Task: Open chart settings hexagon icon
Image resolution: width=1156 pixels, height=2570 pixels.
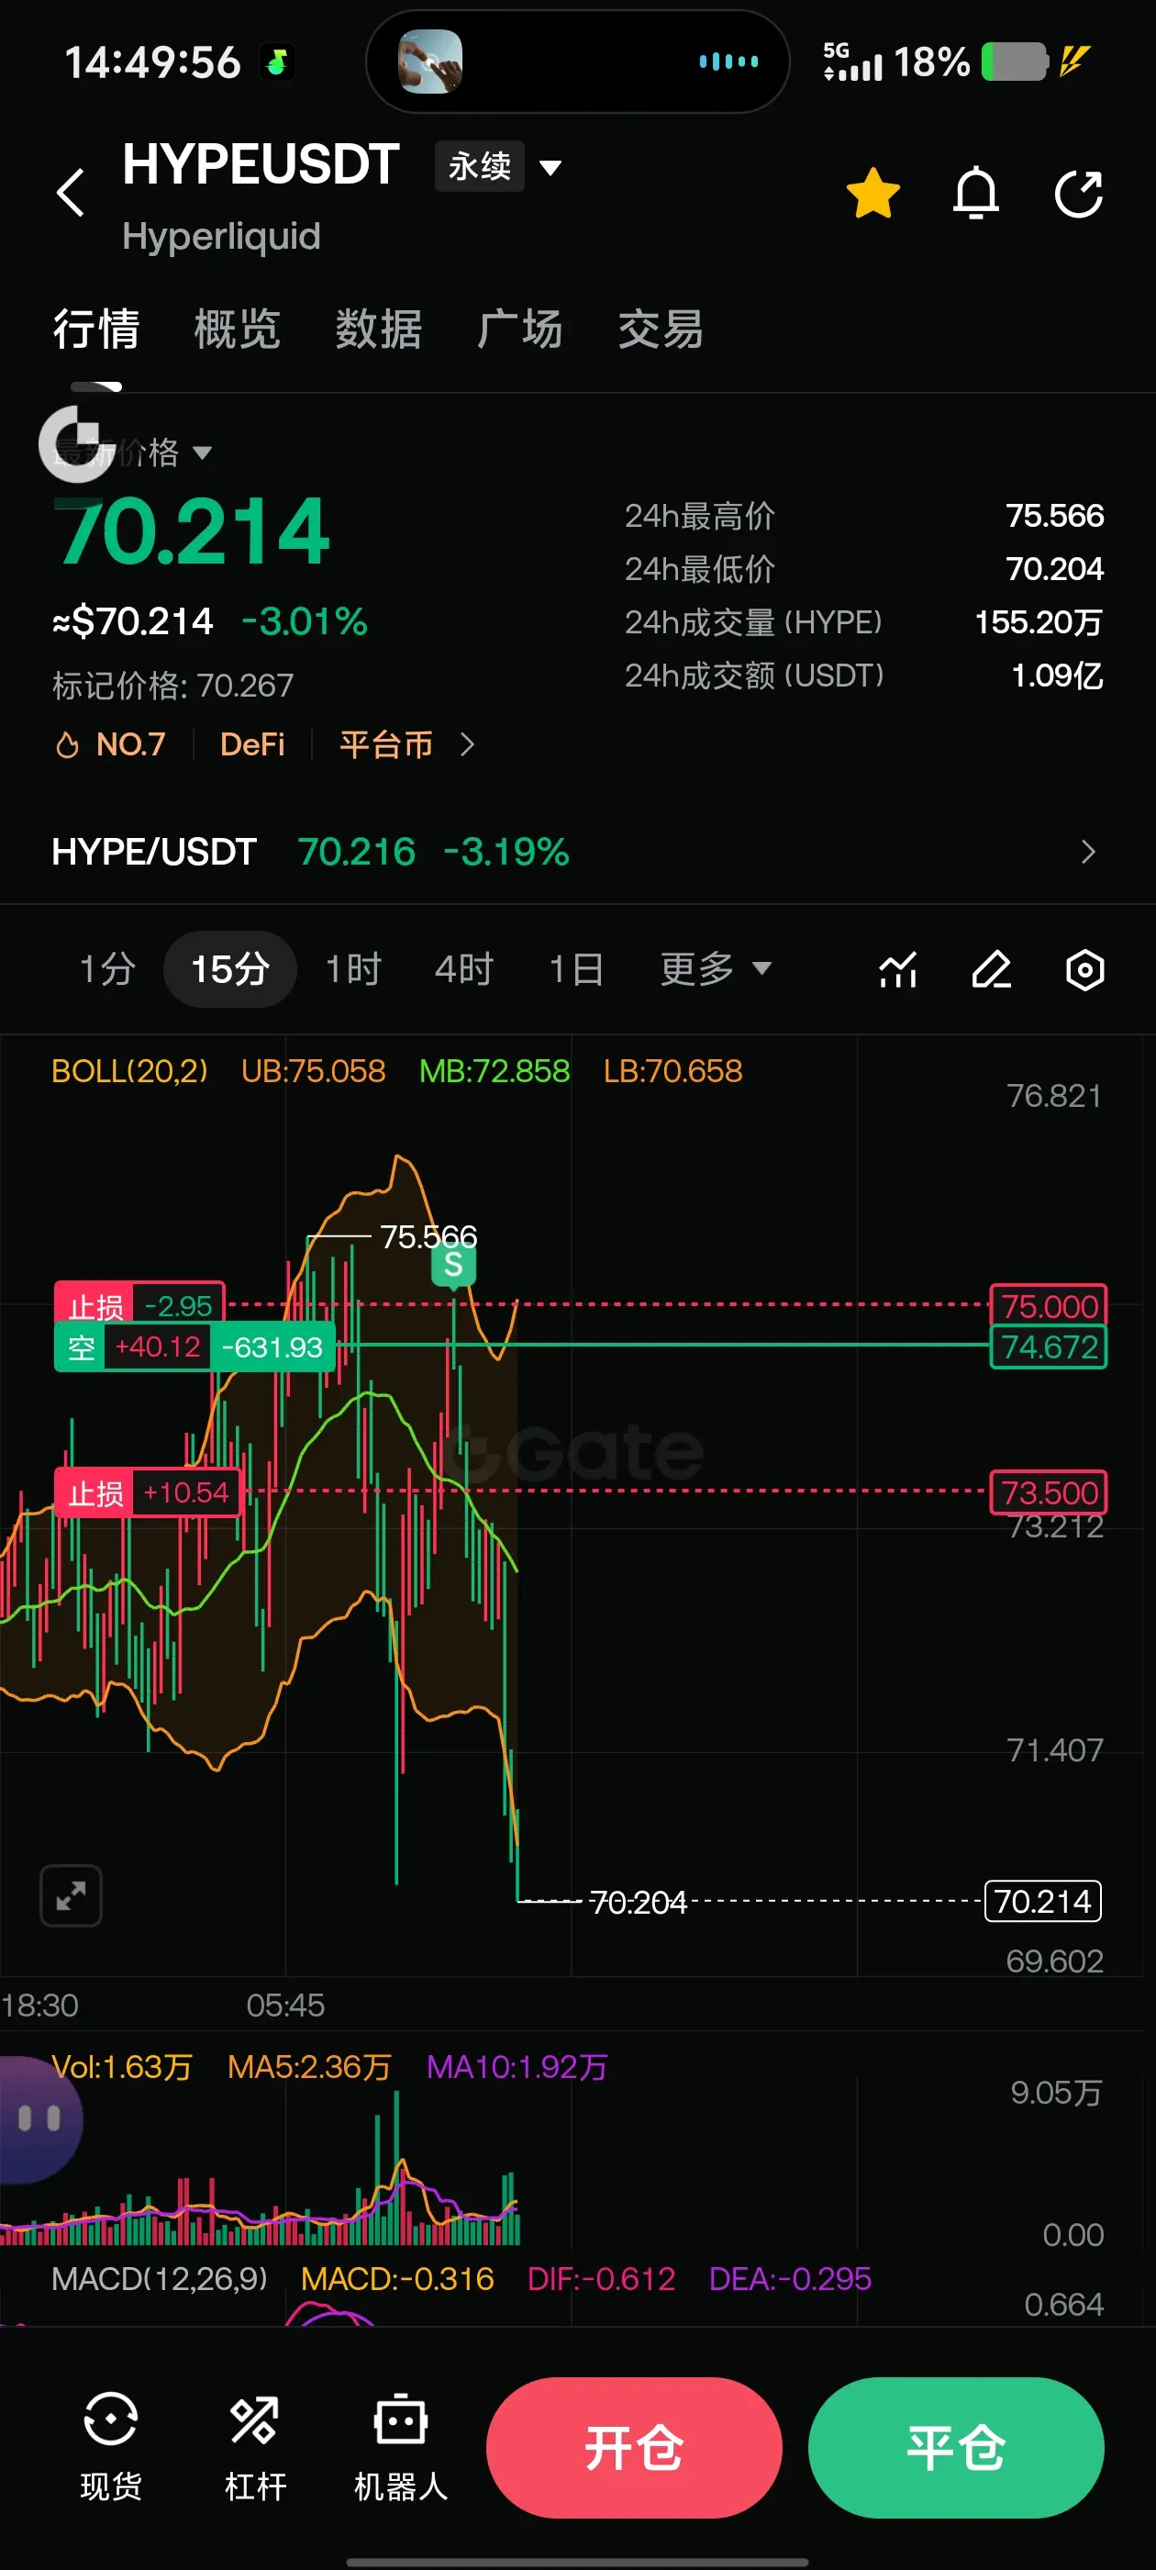Action: (x=1085, y=970)
